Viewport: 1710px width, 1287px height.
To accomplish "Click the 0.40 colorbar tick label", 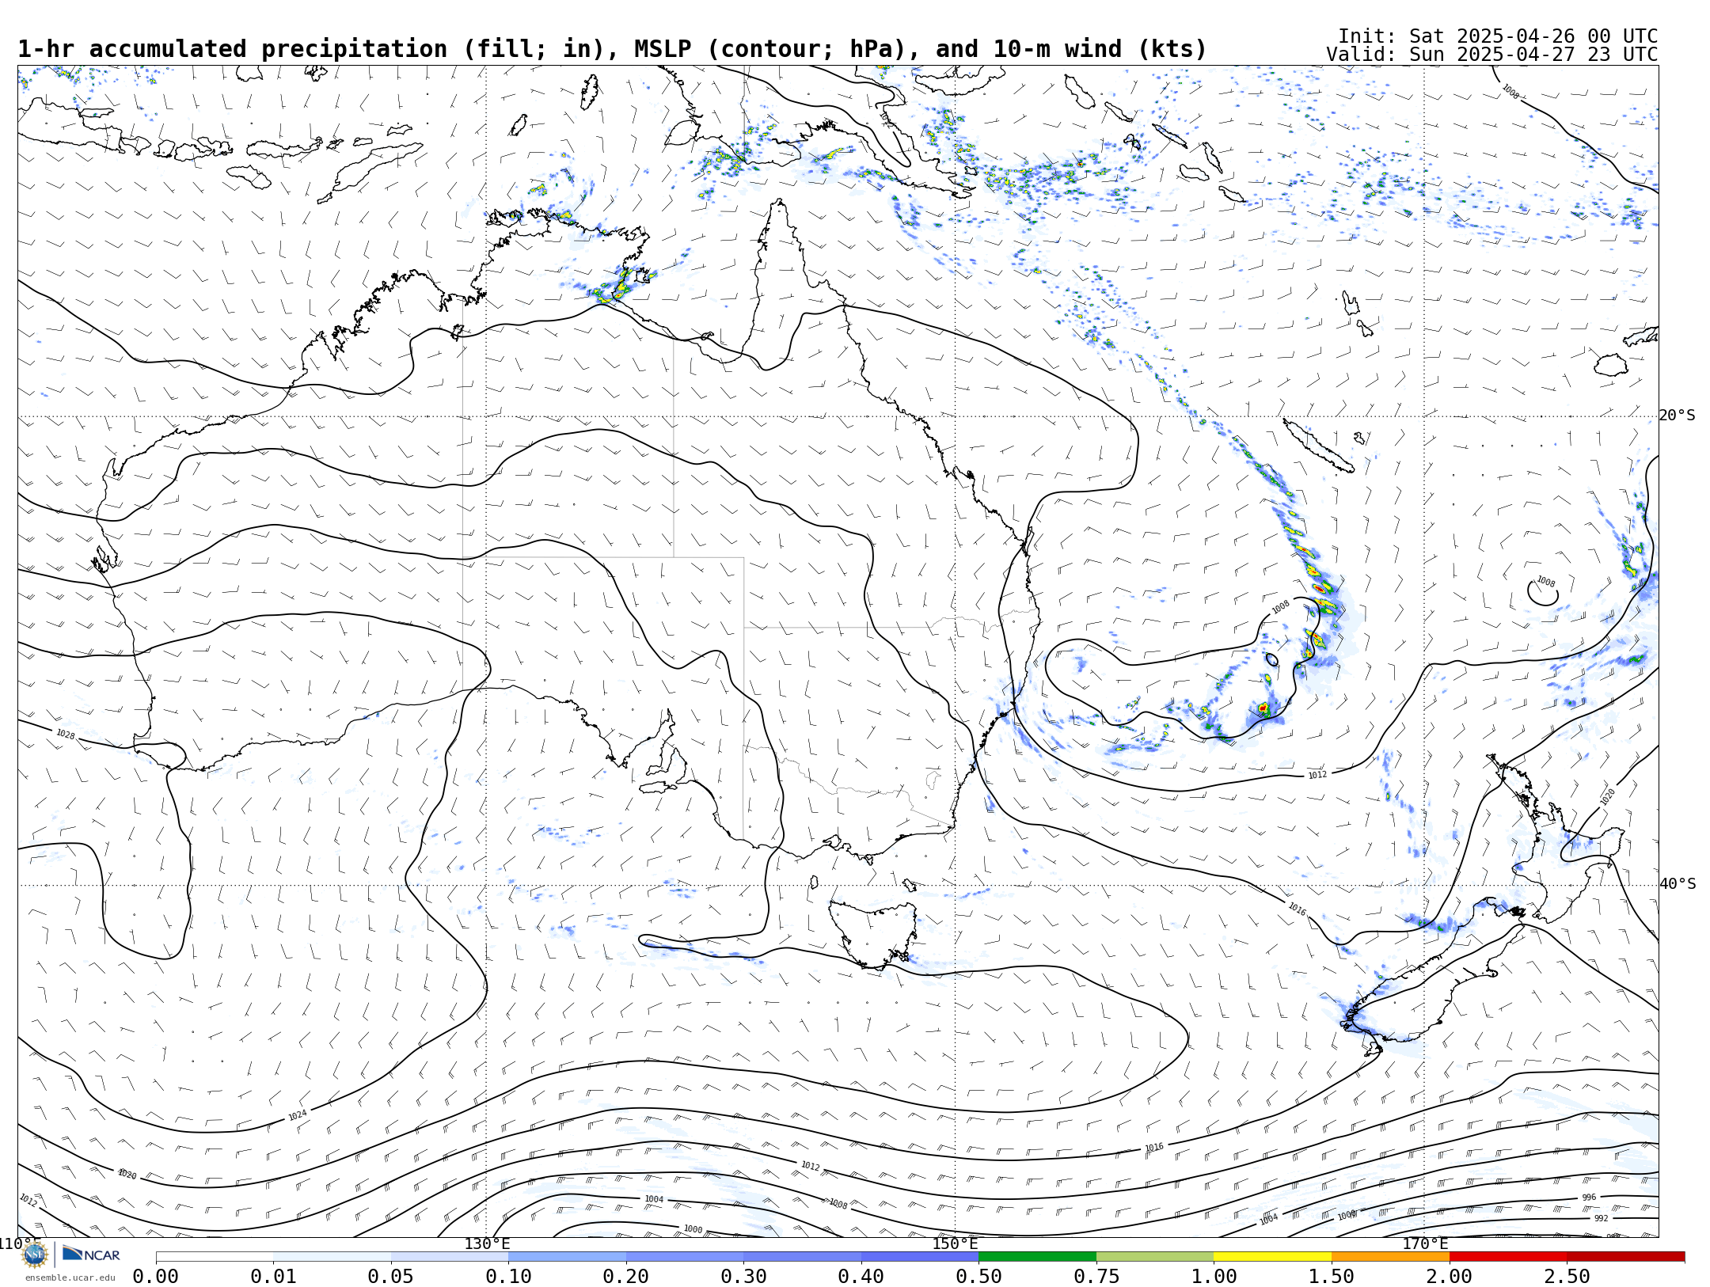I will coord(861,1277).
